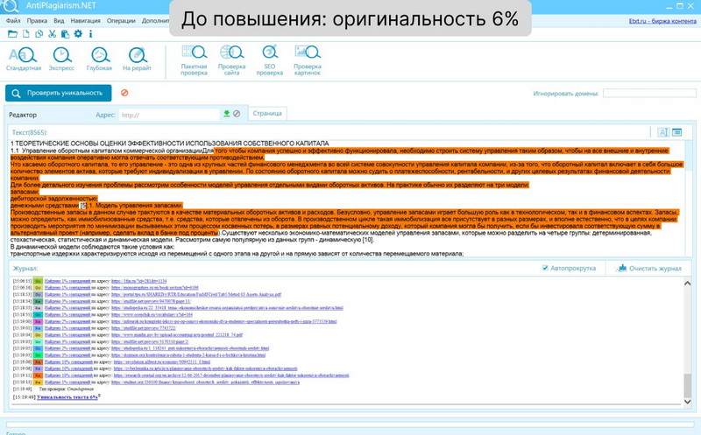Click the text view mode 'A' icon
The width and height of the screenshot is (701, 435).
tap(663, 132)
